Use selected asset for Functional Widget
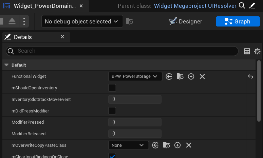The image size is (263, 158). point(169,76)
